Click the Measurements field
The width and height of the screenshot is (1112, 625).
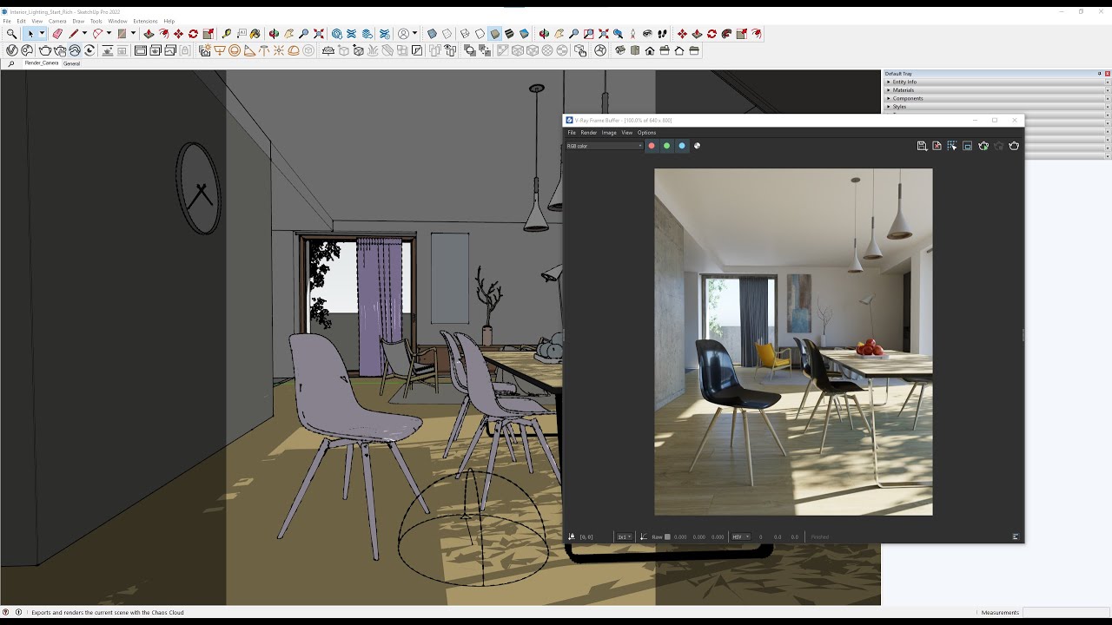[x=1068, y=612]
